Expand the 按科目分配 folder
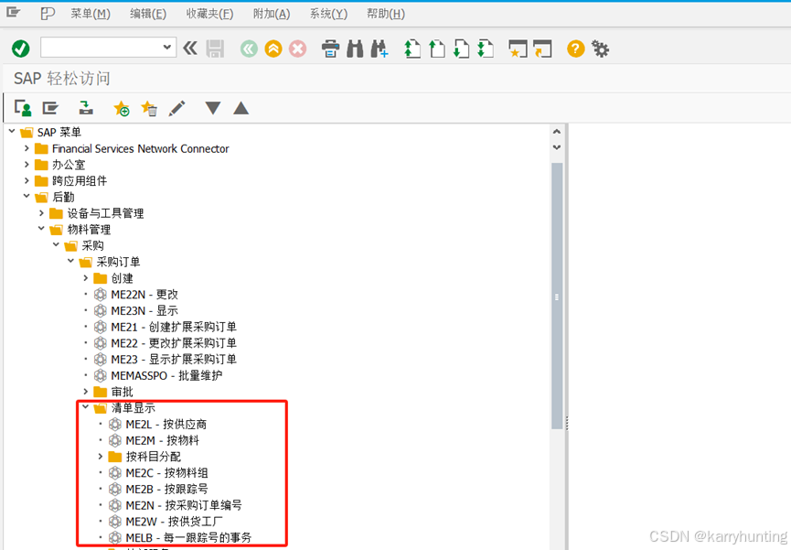 click(x=100, y=457)
